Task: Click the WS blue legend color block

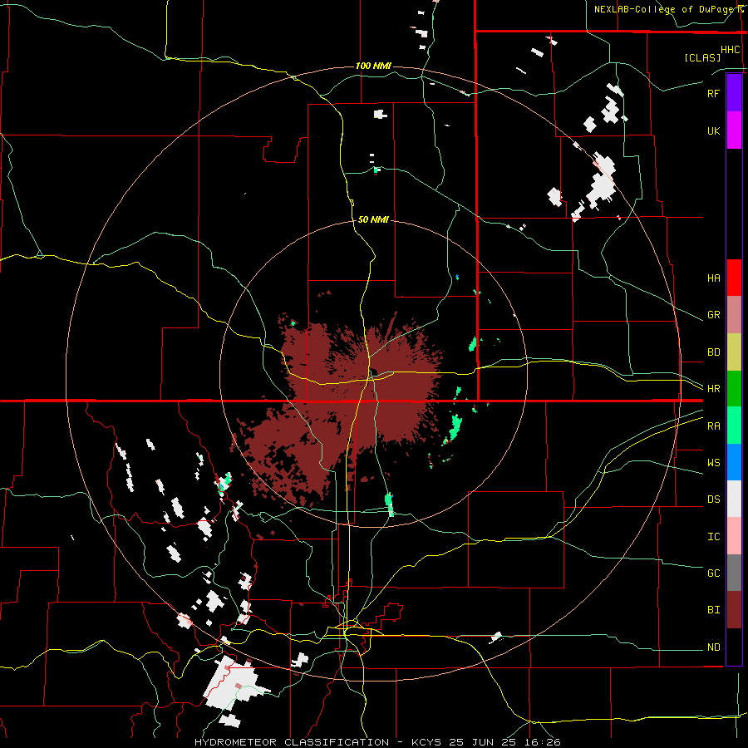Action: click(734, 462)
